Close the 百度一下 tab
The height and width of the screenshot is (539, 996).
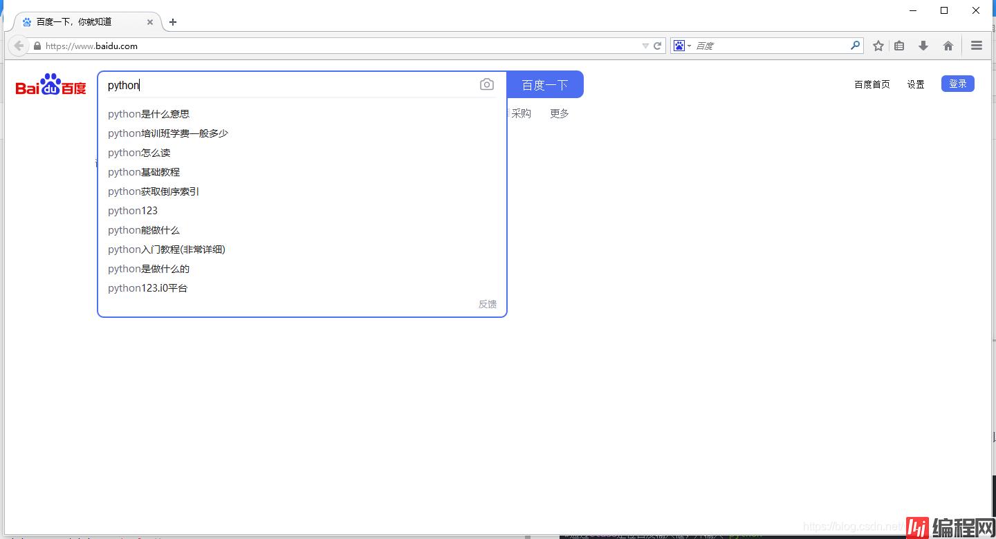click(150, 22)
